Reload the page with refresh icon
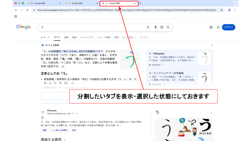Image resolution: width=251 pixels, height=141 pixels. coord(27,10)
